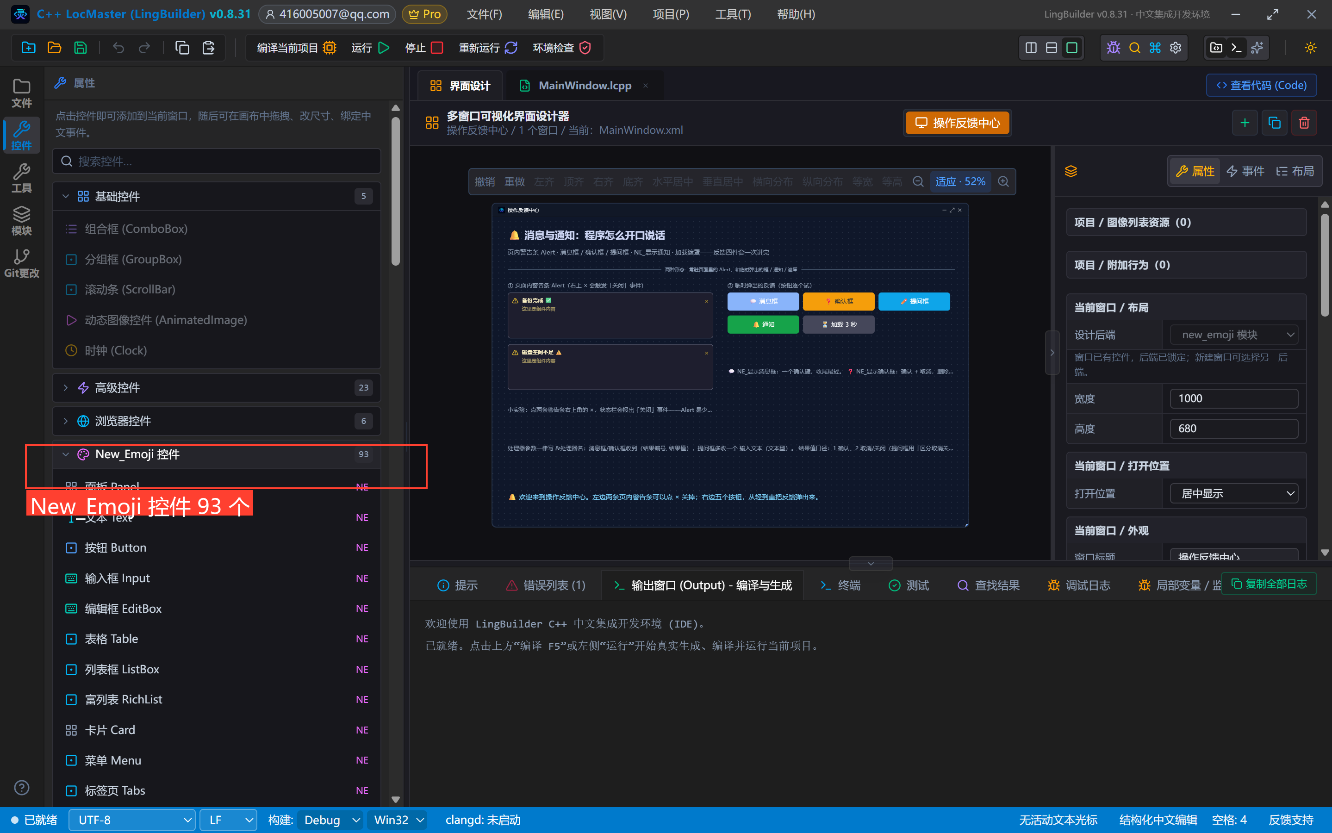This screenshot has height=833, width=1332.
Task: Open the 项目(P) menu
Action: coord(671,14)
